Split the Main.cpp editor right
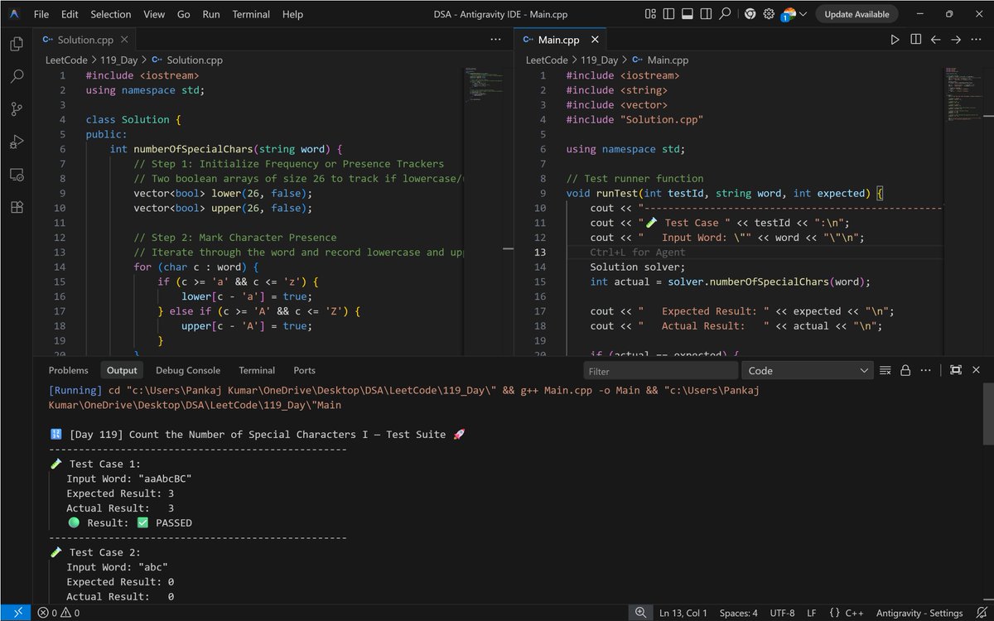The width and height of the screenshot is (994, 621). click(x=915, y=40)
